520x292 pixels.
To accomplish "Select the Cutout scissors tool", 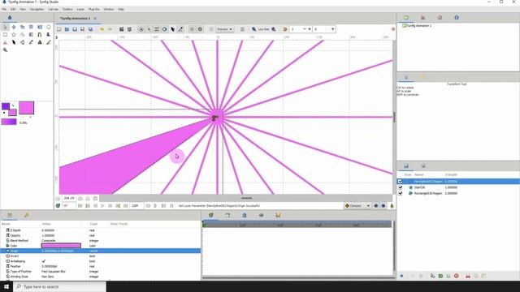I will click(x=5, y=42).
